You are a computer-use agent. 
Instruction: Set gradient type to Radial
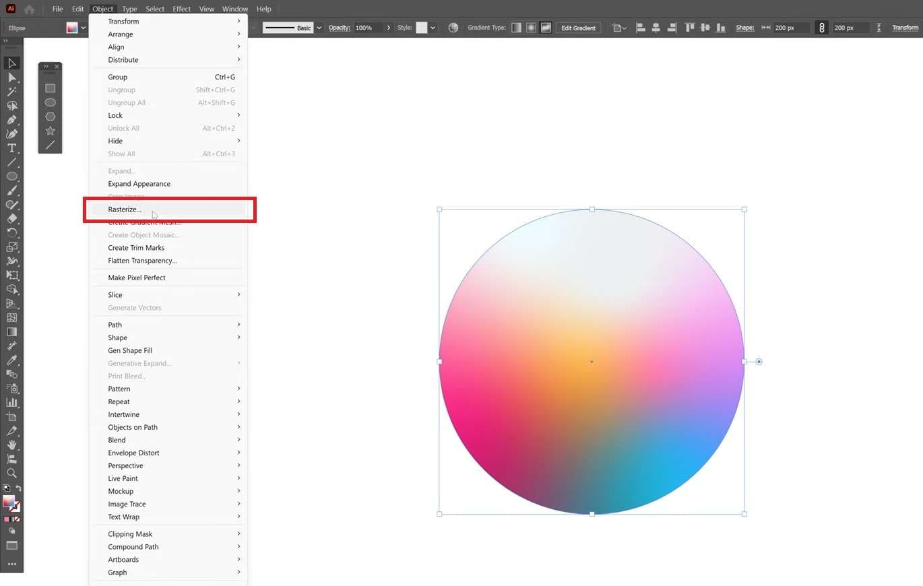pyautogui.click(x=531, y=28)
